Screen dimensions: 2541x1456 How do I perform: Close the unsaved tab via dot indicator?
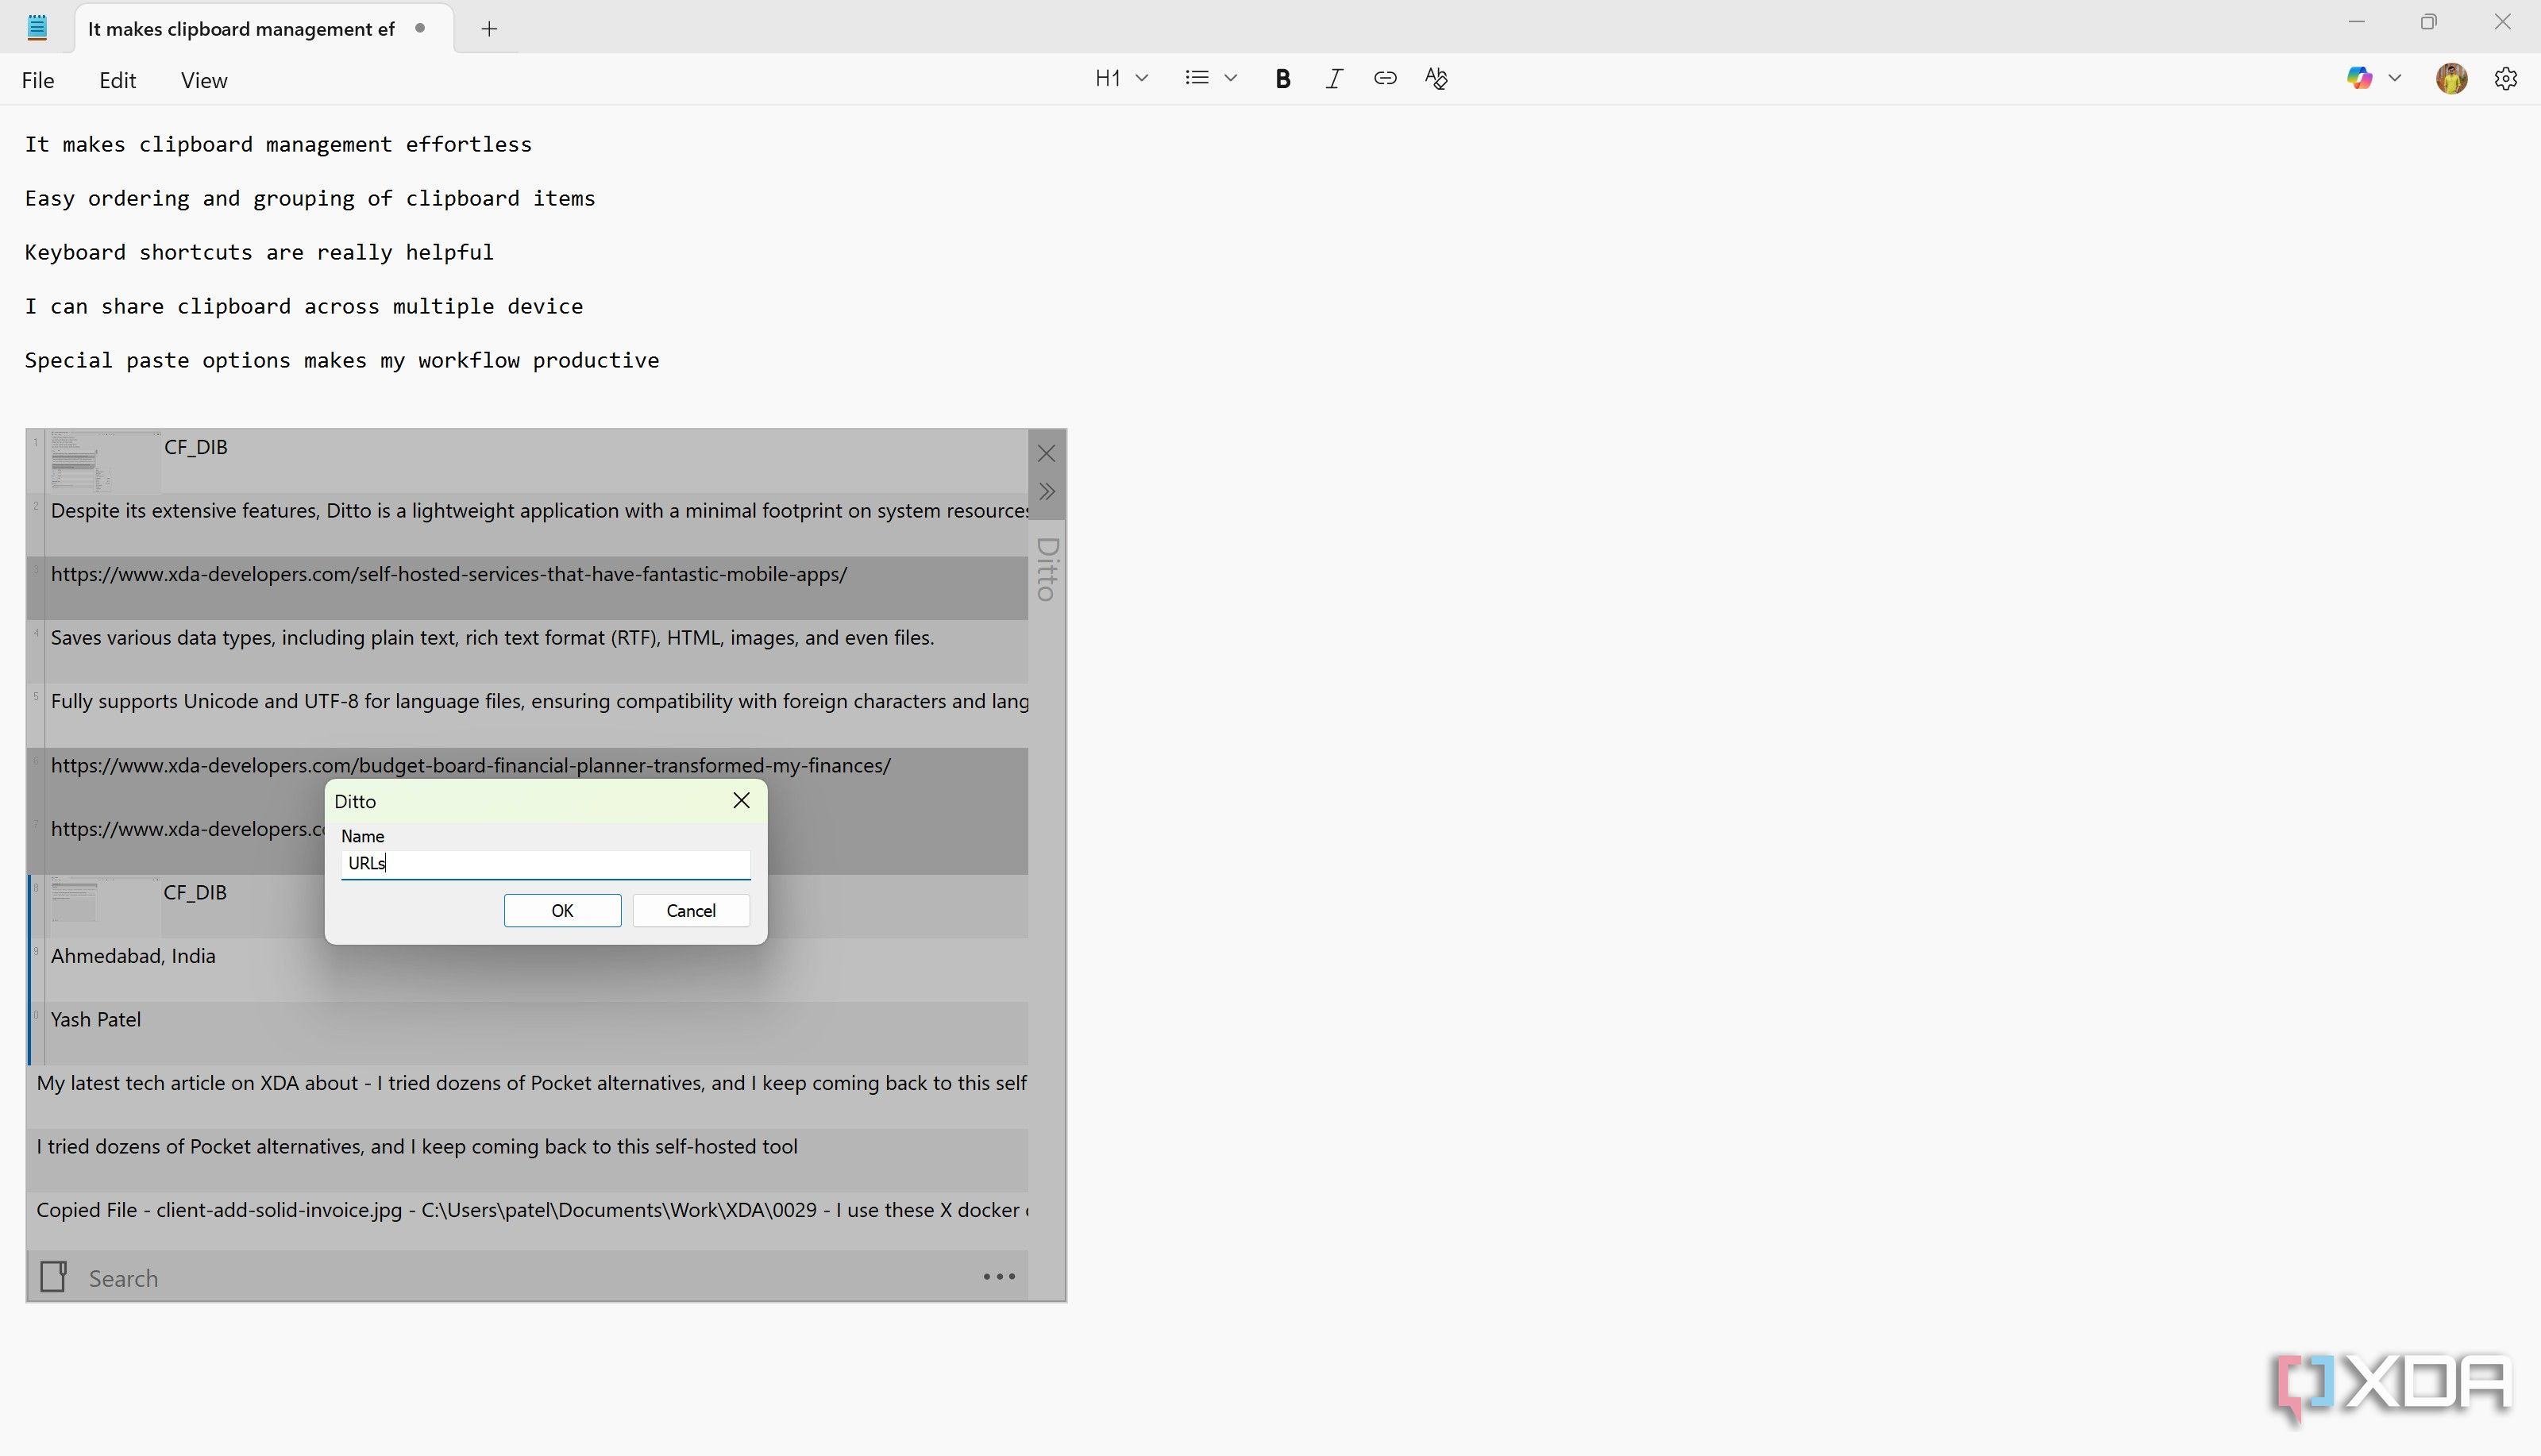pos(420,28)
